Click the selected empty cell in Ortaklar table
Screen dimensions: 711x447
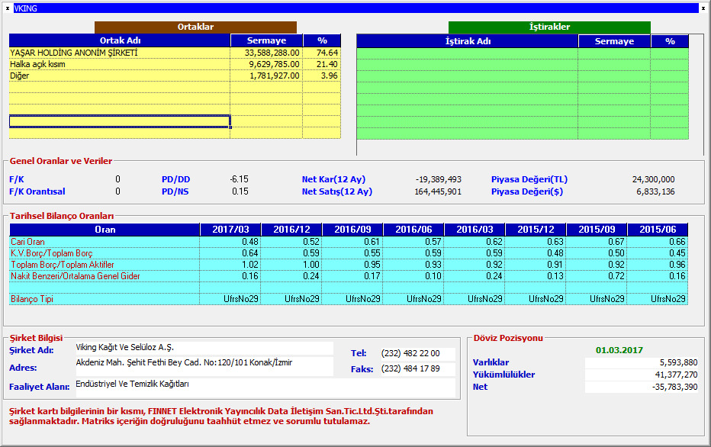(120, 121)
